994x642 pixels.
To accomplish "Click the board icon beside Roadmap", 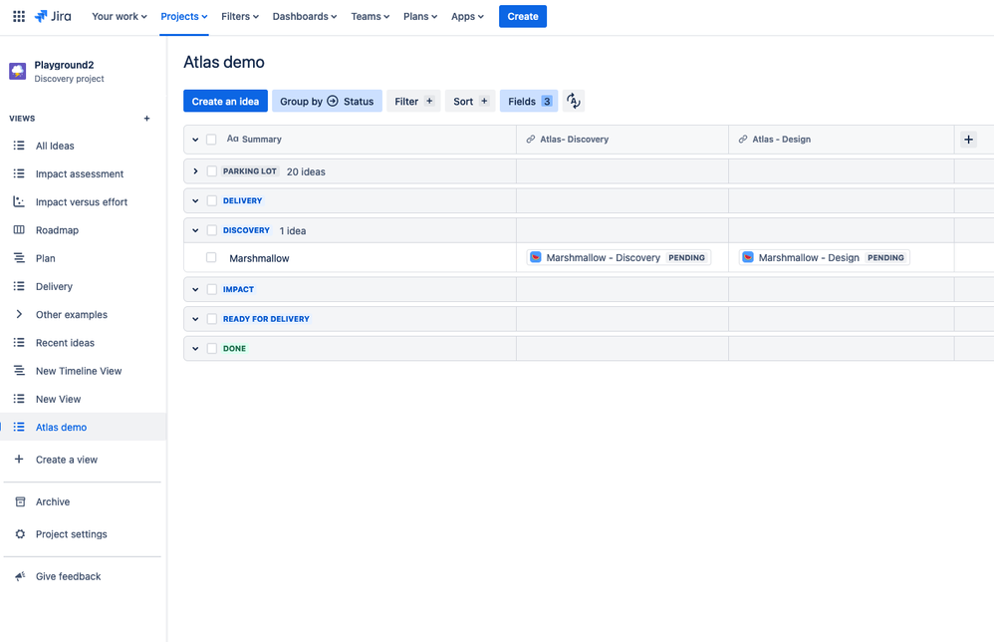I will click(x=19, y=229).
